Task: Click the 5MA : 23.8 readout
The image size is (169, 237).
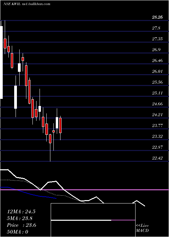Action: coord(20,218)
